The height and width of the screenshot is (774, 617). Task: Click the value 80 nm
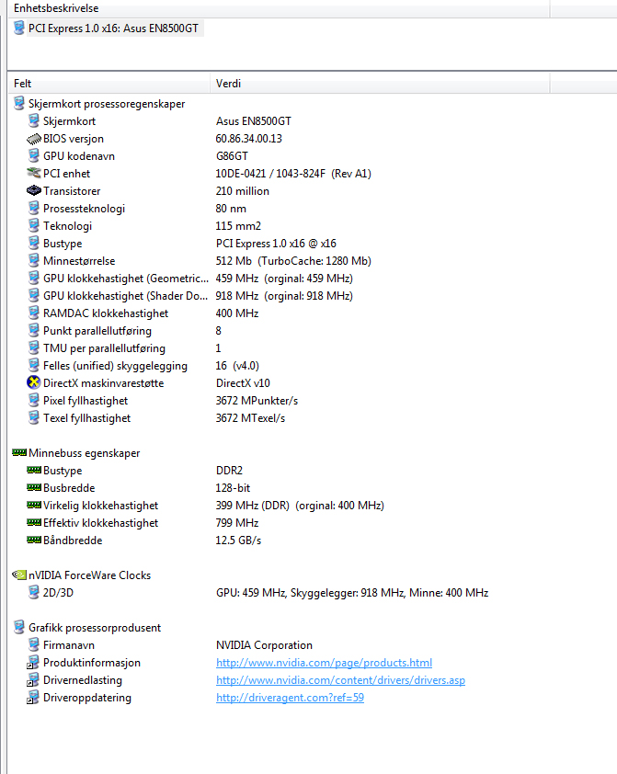[231, 209]
